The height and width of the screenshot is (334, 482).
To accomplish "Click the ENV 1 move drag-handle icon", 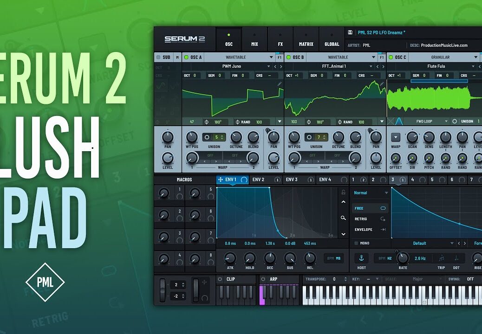I will [x=221, y=180].
